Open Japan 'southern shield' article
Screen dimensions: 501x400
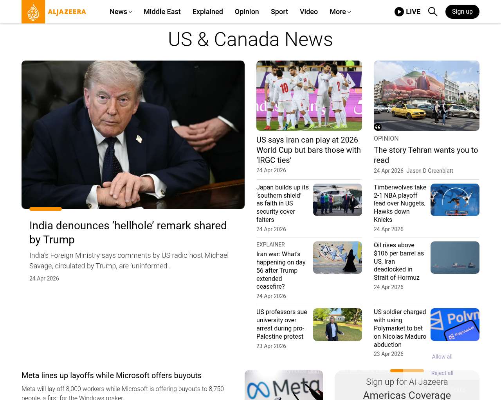tap(283, 204)
